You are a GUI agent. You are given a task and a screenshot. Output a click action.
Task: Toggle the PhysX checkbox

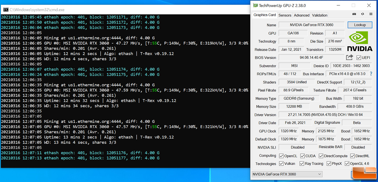pos(329,163)
